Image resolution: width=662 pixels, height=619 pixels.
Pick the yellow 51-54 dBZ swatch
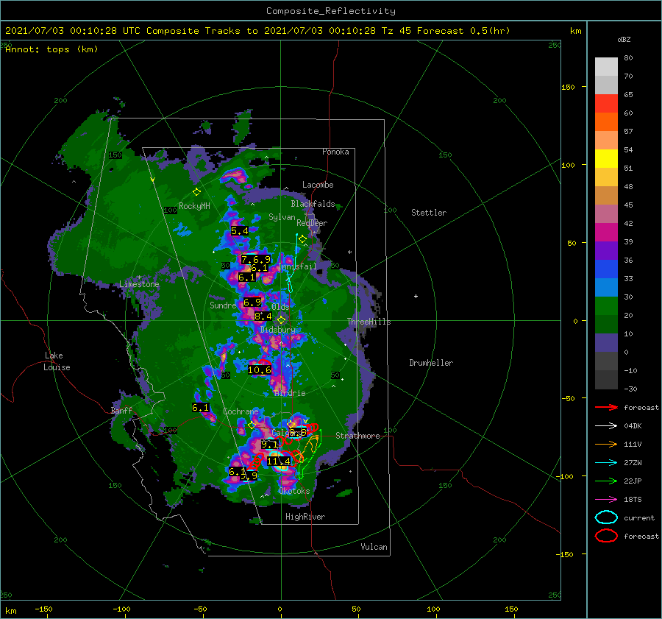click(606, 159)
